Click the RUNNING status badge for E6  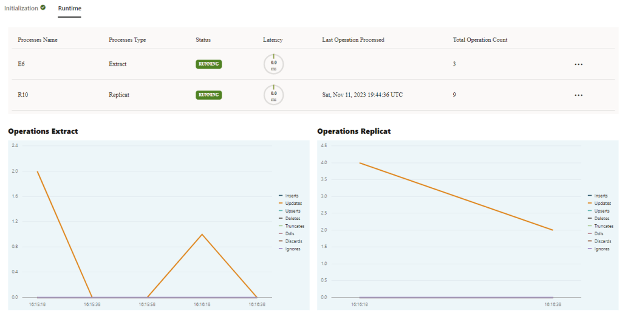pos(208,64)
